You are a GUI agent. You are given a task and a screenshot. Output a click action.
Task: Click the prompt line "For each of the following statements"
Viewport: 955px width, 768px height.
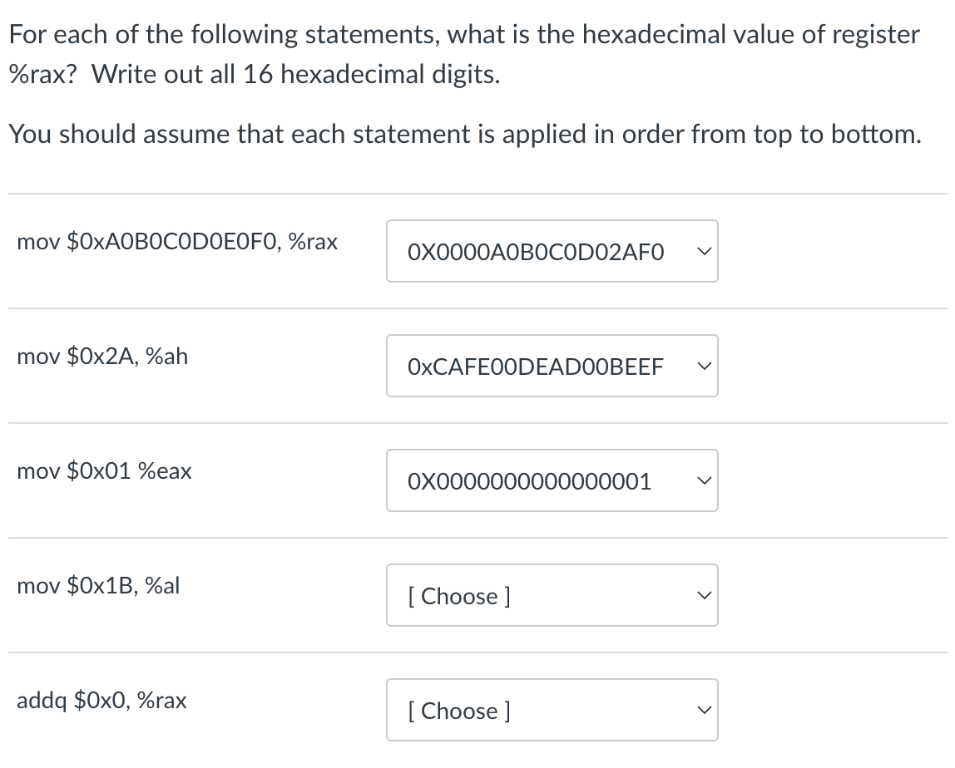pos(463,35)
